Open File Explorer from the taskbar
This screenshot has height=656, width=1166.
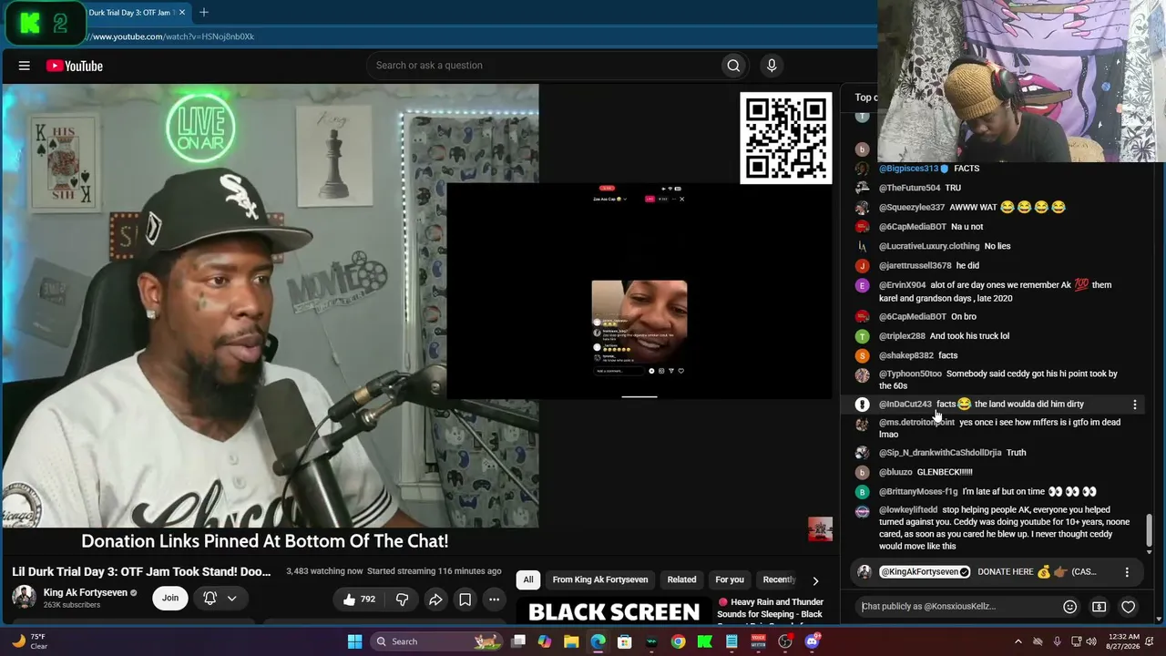(x=571, y=641)
